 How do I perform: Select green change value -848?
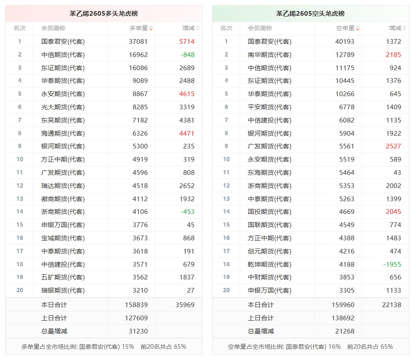pos(187,55)
